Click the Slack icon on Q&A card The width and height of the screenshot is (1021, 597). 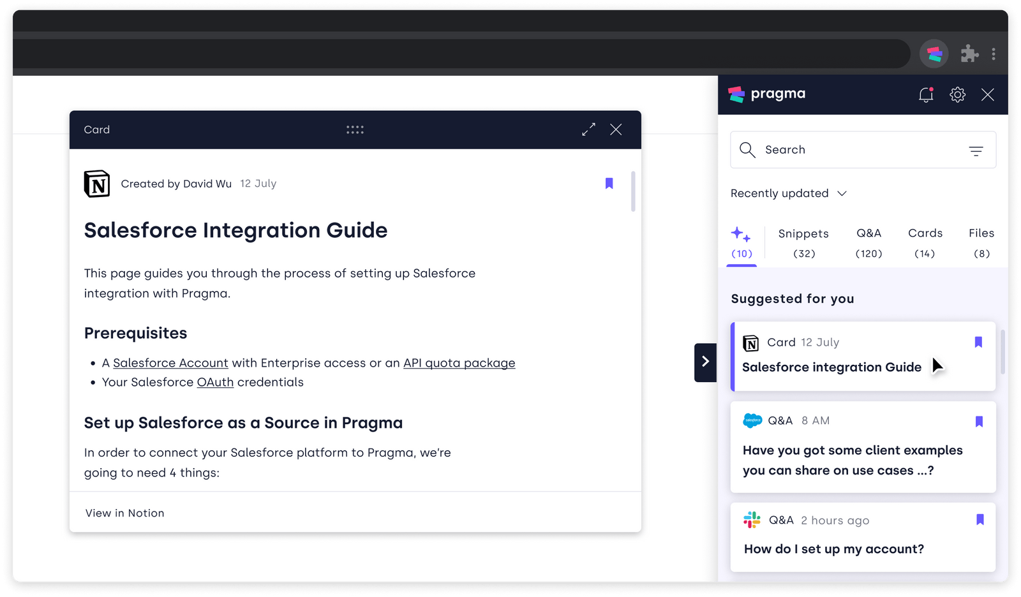752,520
